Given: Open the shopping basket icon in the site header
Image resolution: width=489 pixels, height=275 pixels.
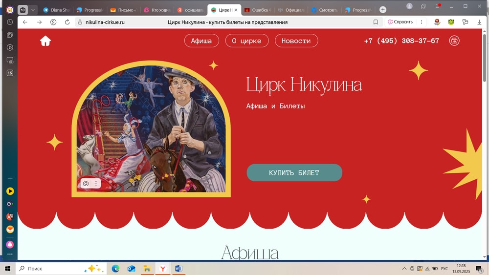Looking at the screenshot, I should tap(454, 41).
